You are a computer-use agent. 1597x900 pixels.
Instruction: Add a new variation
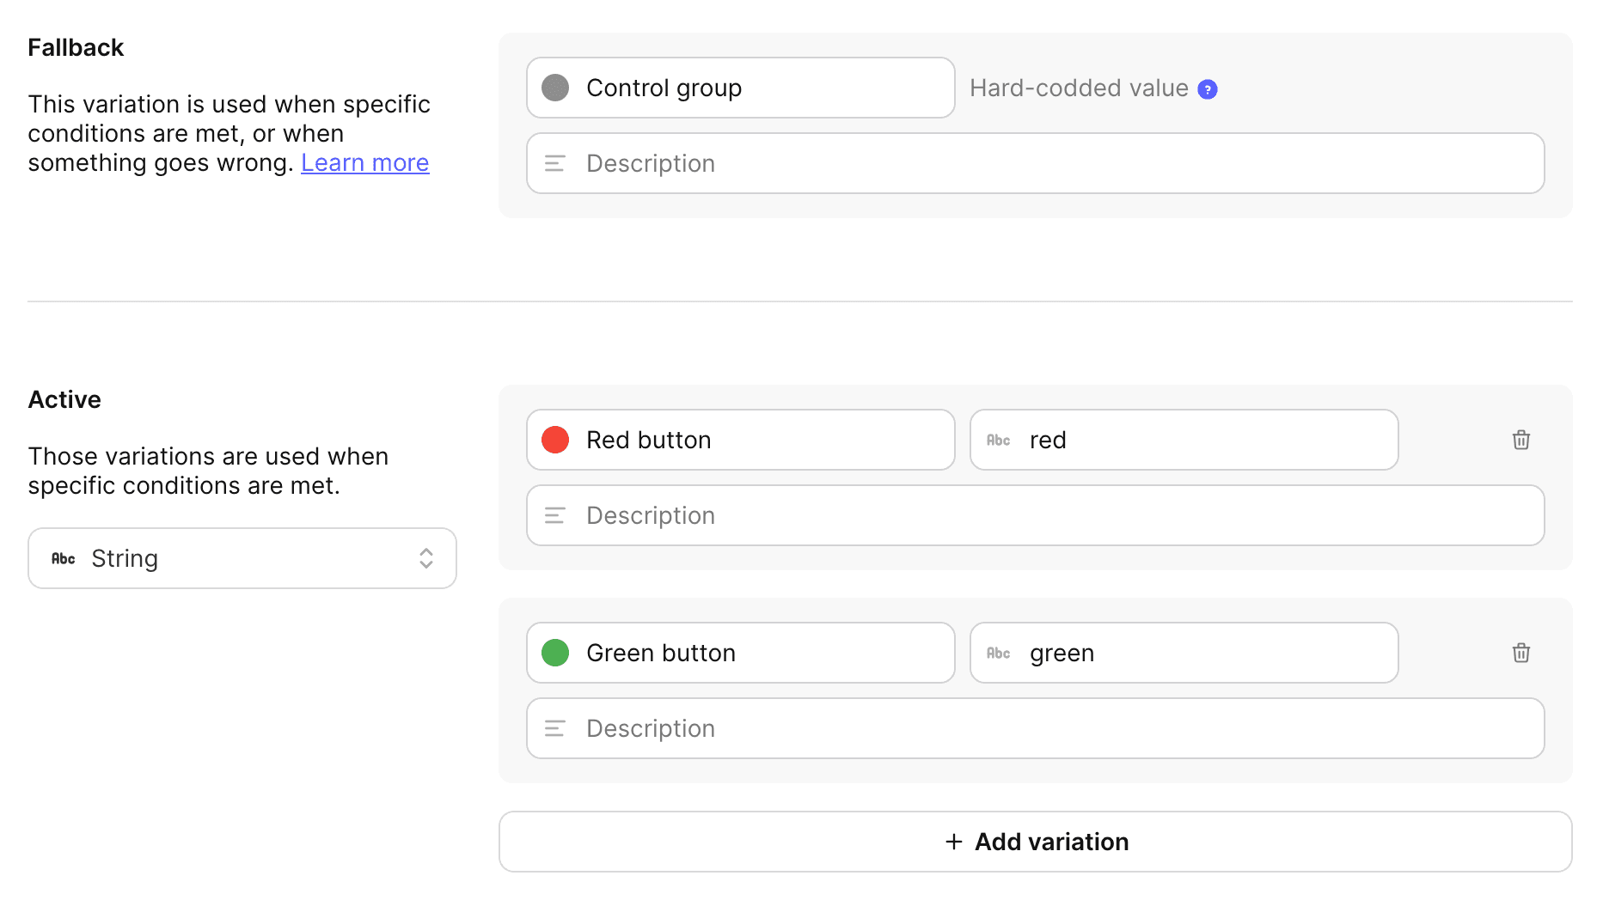coord(1035,842)
